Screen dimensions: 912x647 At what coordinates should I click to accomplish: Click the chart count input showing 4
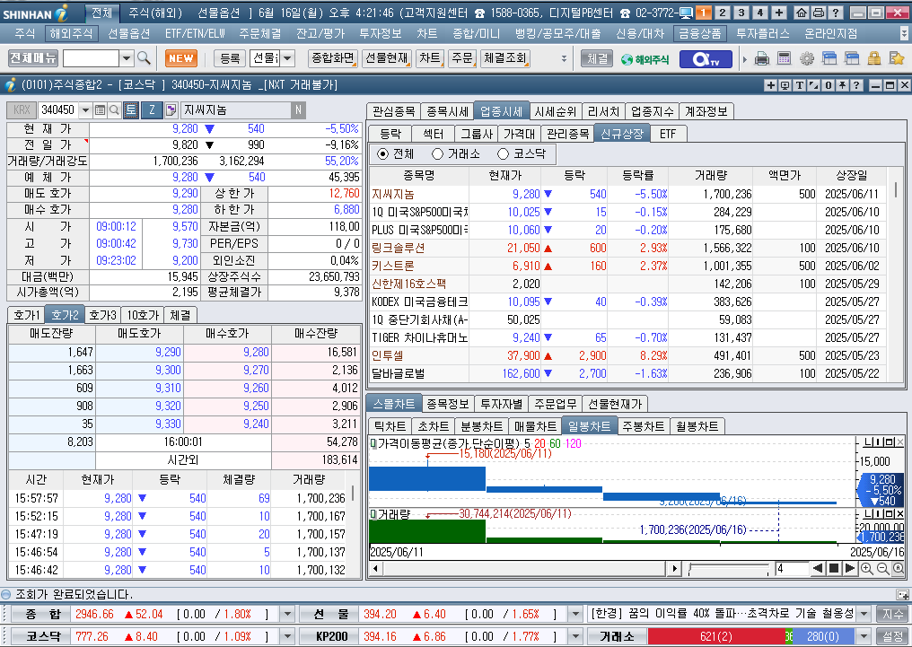tap(792, 569)
